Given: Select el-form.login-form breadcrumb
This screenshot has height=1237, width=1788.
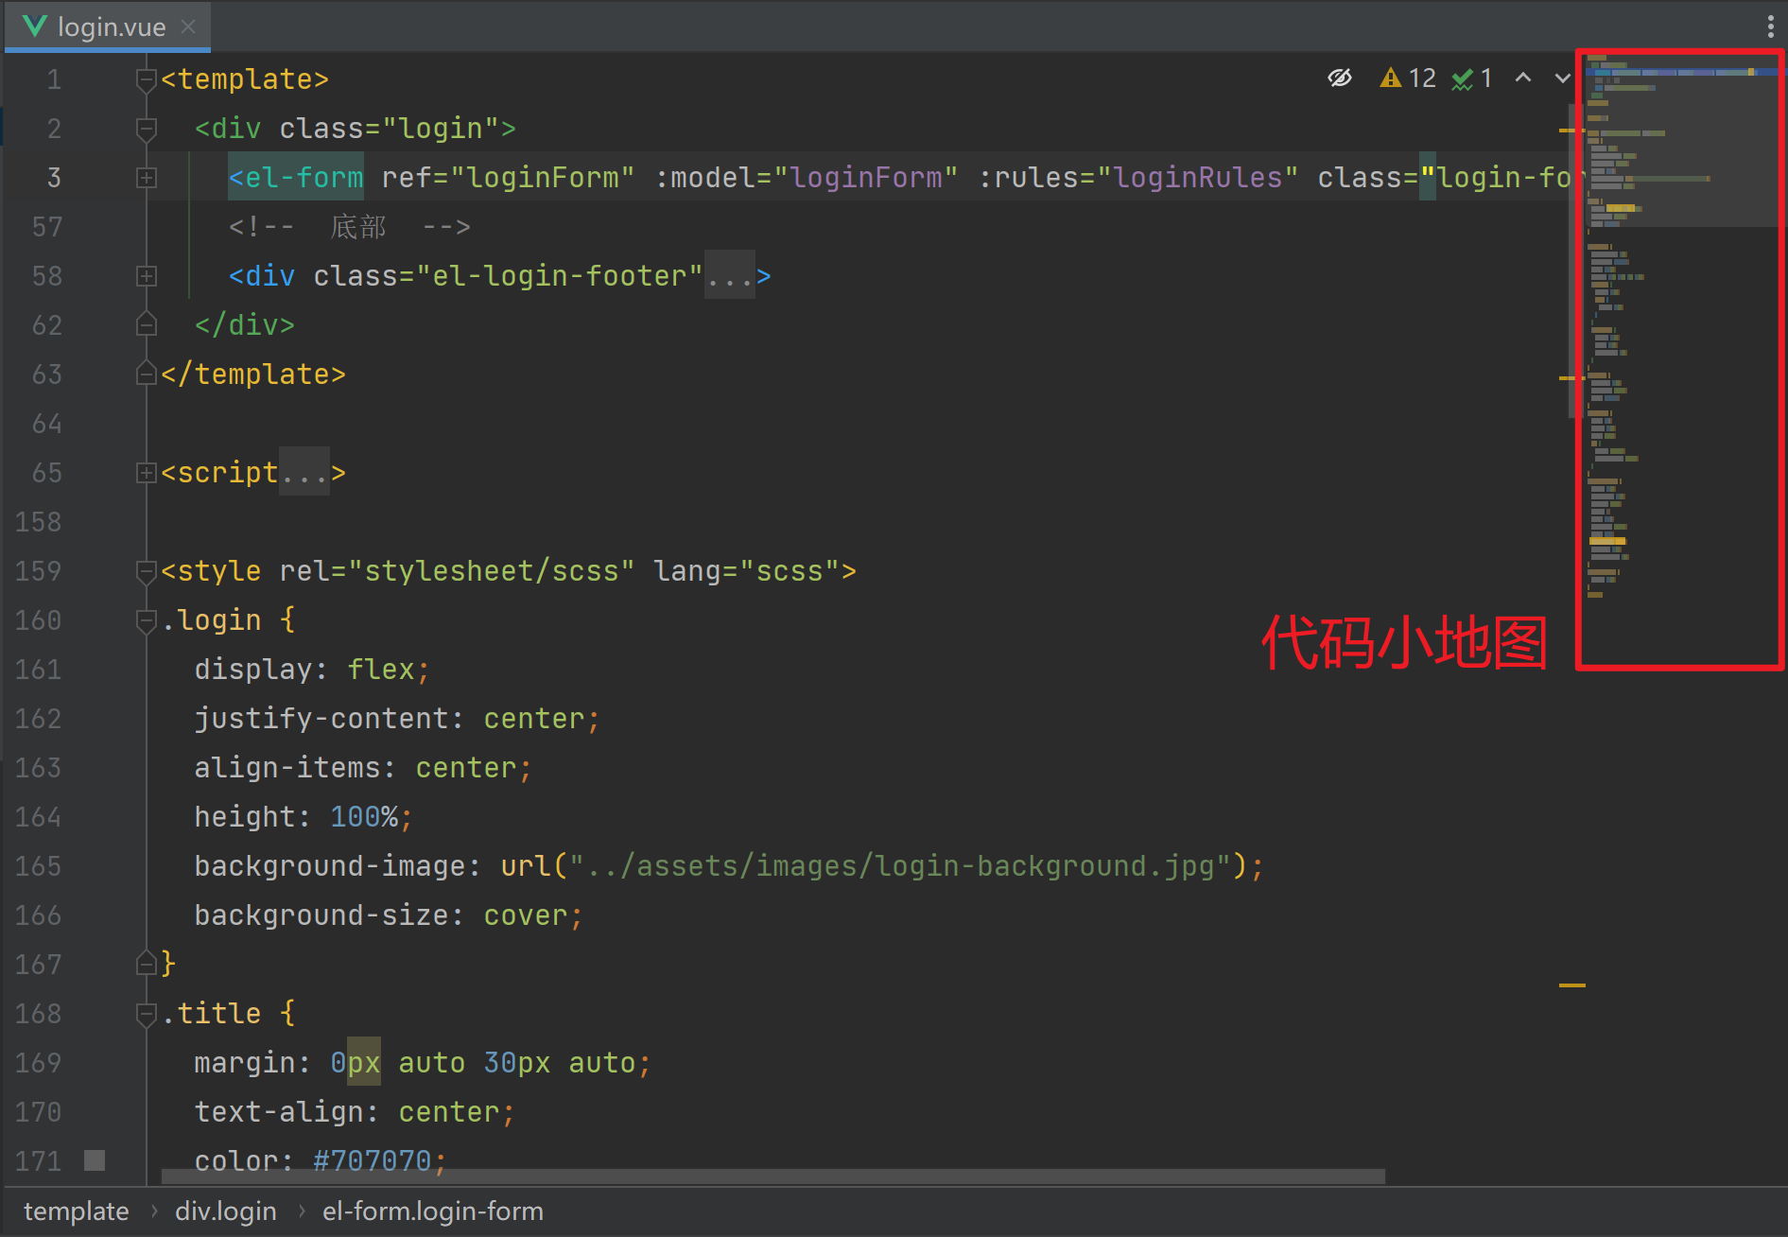Looking at the screenshot, I should point(432,1211).
